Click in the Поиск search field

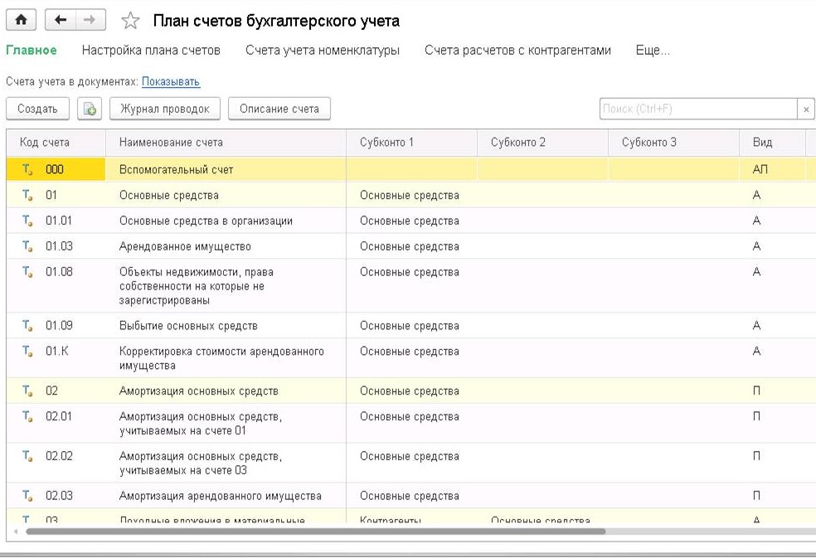[x=697, y=109]
